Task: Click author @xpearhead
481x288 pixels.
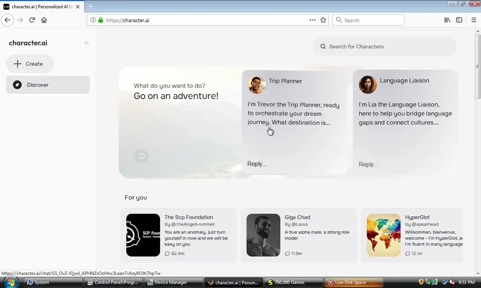Action: tap(425, 224)
